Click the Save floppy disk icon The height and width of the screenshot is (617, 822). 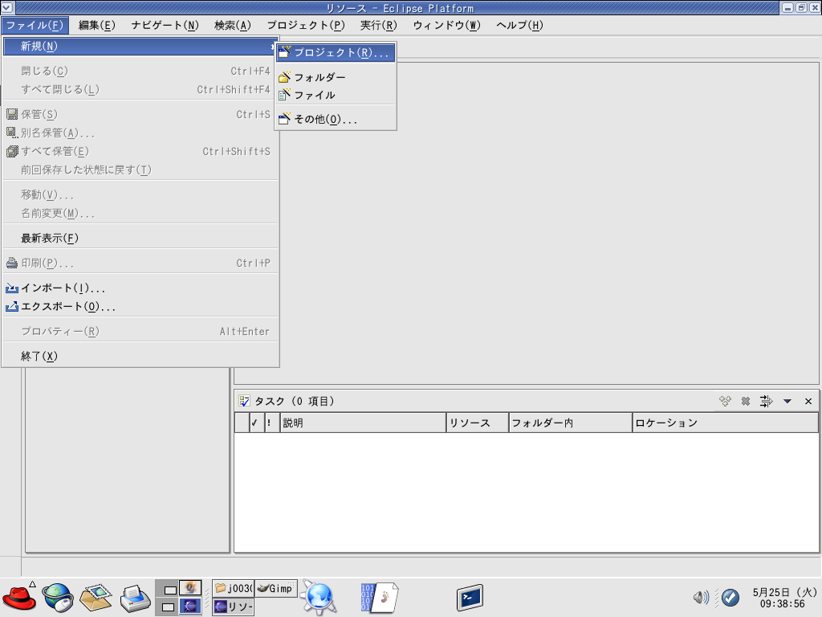12,114
